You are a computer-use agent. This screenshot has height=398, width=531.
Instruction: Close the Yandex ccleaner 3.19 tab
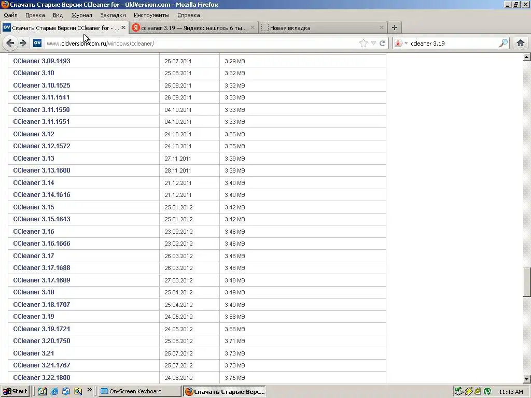pyautogui.click(x=253, y=27)
